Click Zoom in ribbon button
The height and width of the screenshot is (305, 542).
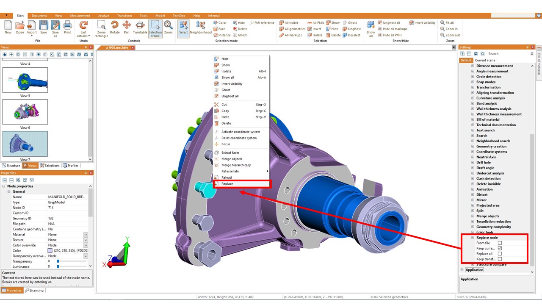tap(449, 29)
